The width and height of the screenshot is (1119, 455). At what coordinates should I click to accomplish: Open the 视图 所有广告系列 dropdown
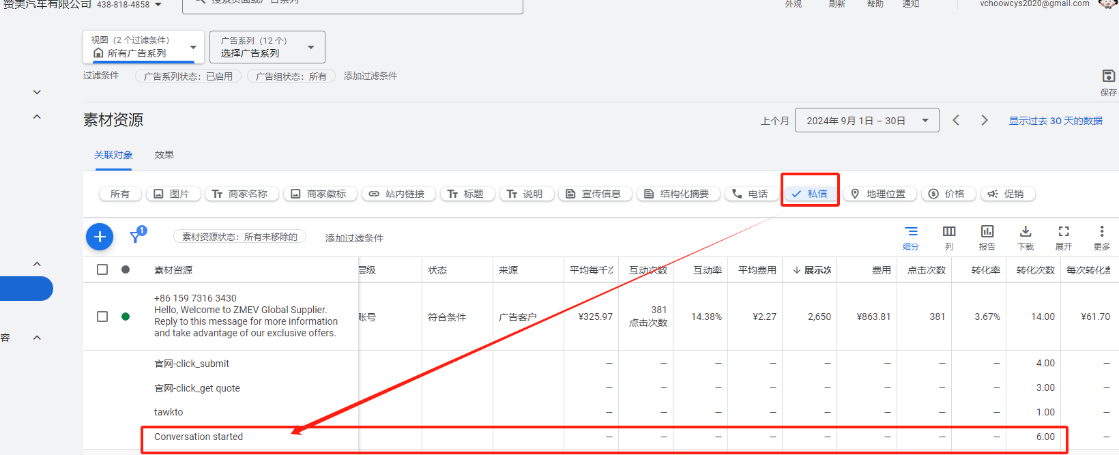click(x=143, y=47)
